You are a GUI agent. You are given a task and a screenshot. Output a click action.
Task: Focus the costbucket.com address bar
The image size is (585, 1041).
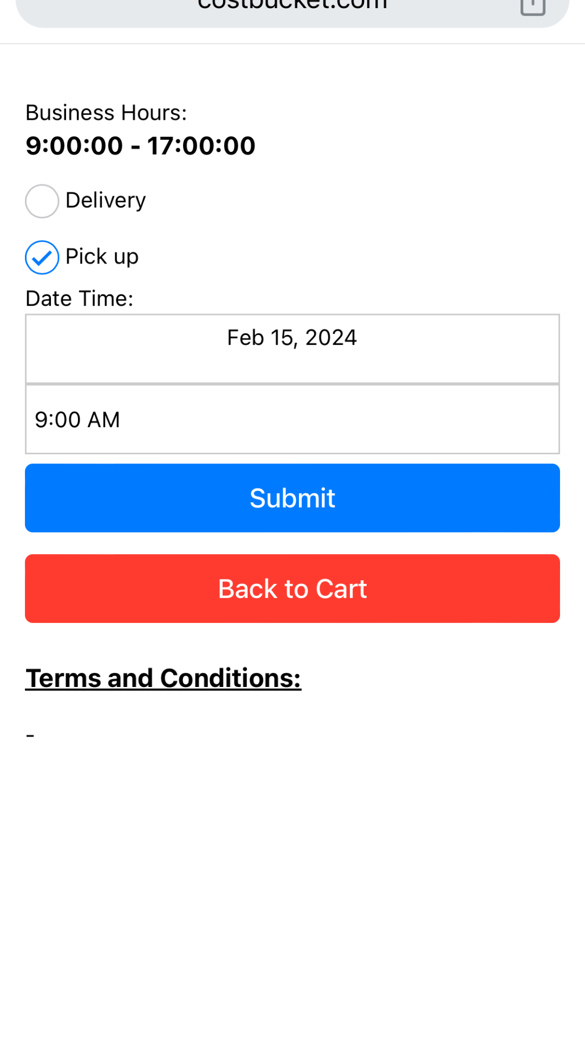(x=292, y=7)
